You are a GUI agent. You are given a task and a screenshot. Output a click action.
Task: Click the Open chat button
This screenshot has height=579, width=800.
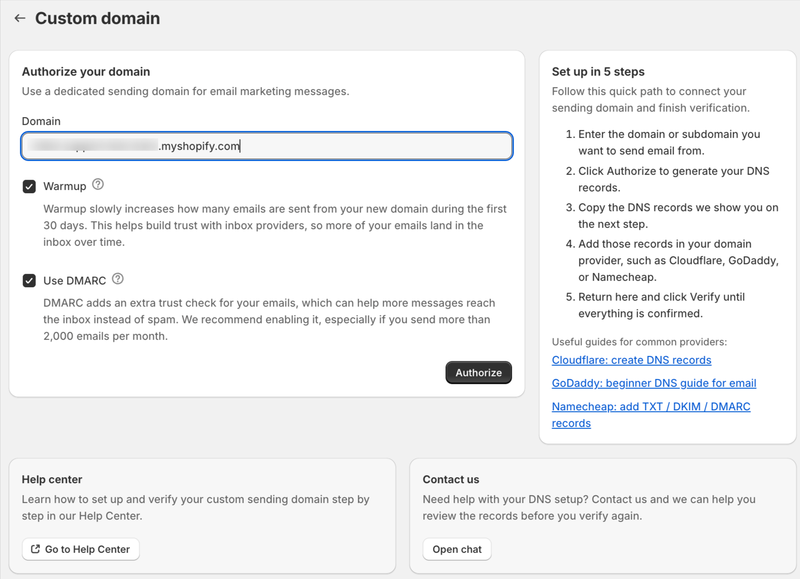coord(456,549)
